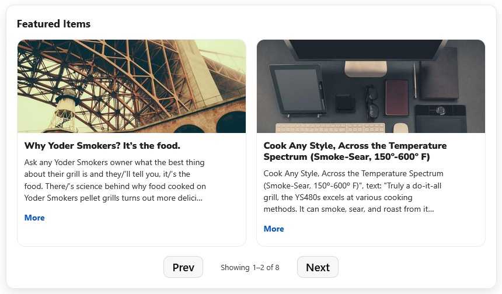The height and width of the screenshot is (294, 502).
Task: Click the Prev pagination button
Action: [x=183, y=267]
